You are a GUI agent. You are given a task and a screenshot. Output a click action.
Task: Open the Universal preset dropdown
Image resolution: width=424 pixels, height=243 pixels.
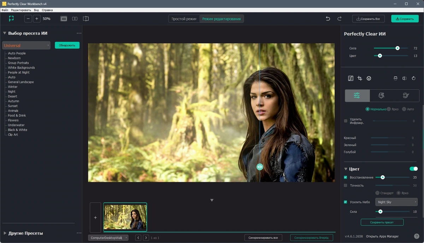[26, 45]
